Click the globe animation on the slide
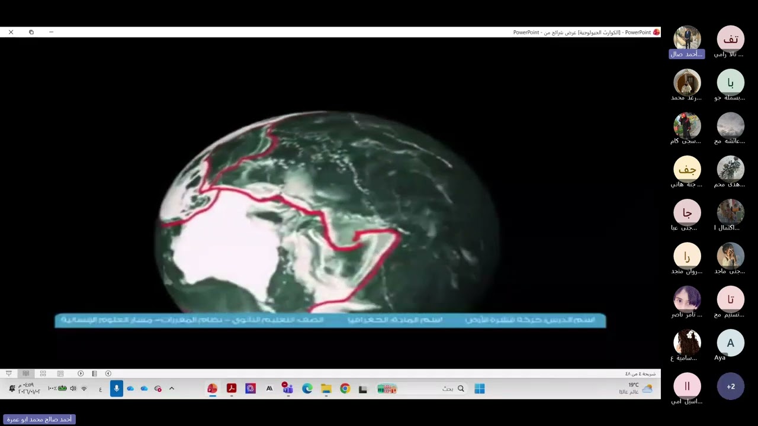 pos(327,212)
